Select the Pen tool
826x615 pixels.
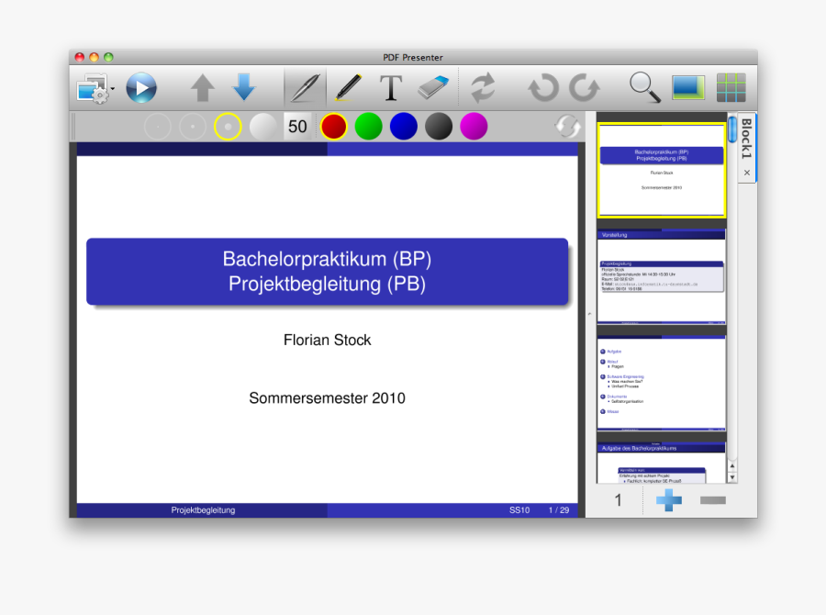pyautogui.click(x=303, y=86)
